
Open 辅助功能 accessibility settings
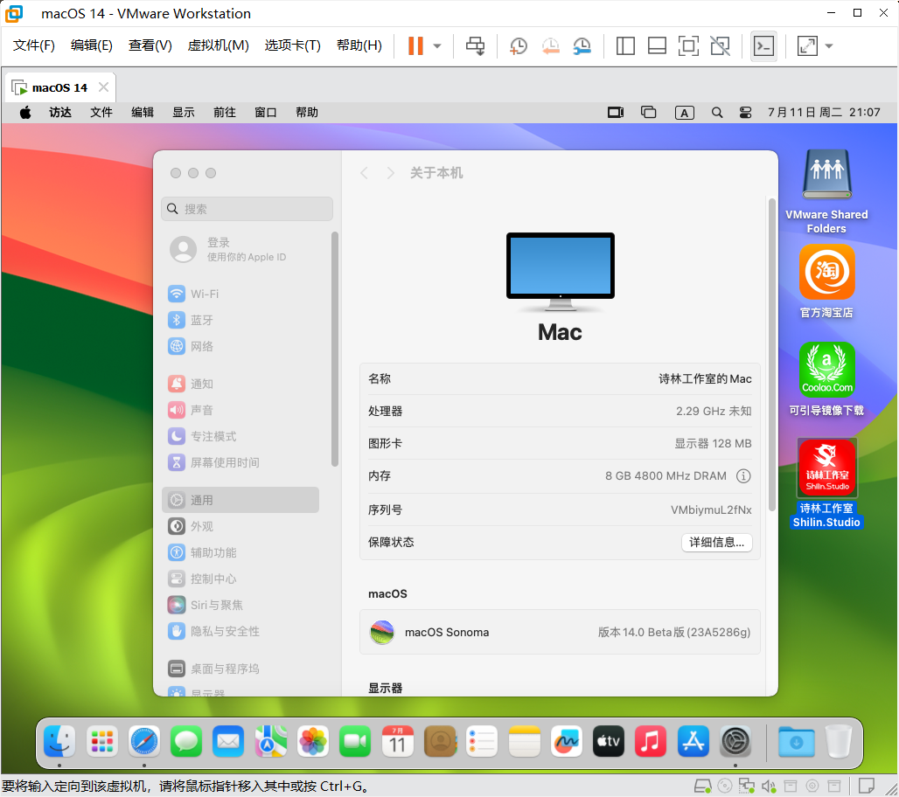202,553
